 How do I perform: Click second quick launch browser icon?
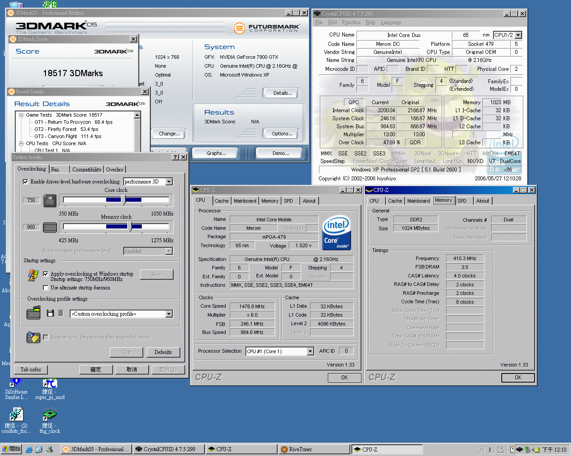tap(39, 450)
